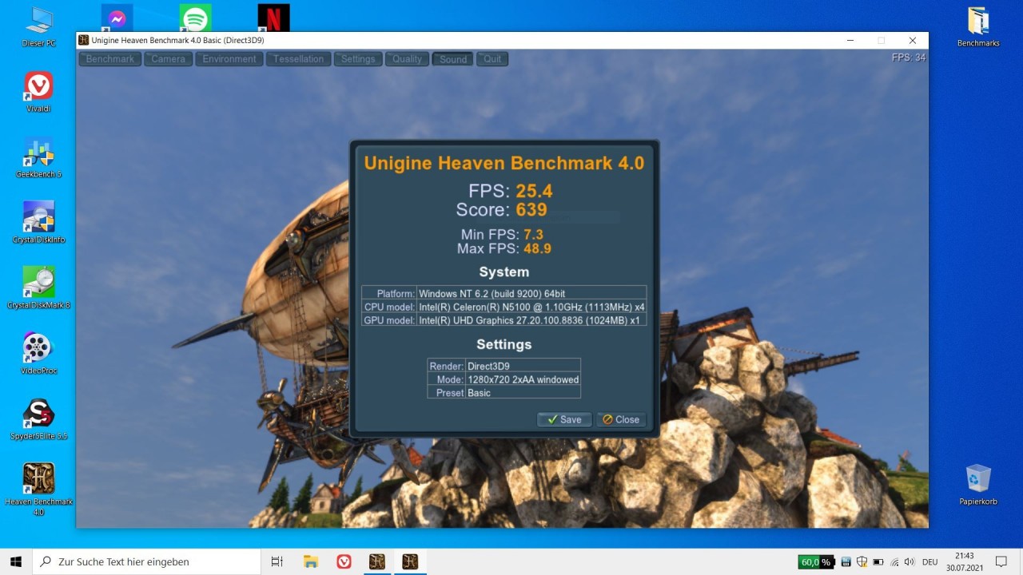Viewport: 1023px width, 575px height.
Task: Click the FPS: 34 counter in corner
Action: [909, 57]
